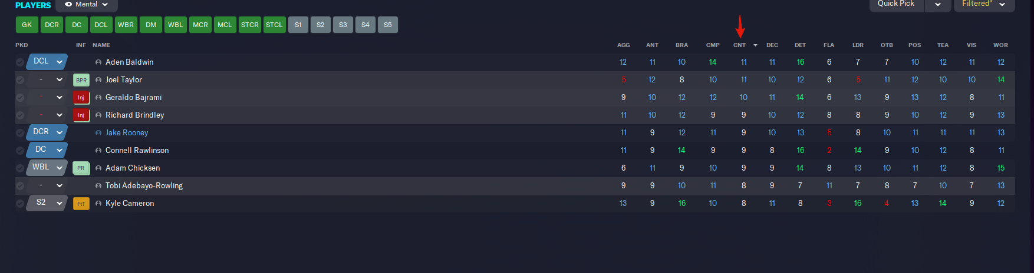The height and width of the screenshot is (273, 1034).
Task: Click the Inj icon beside Geraldo Bajrami
Action: (x=81, y=98)
